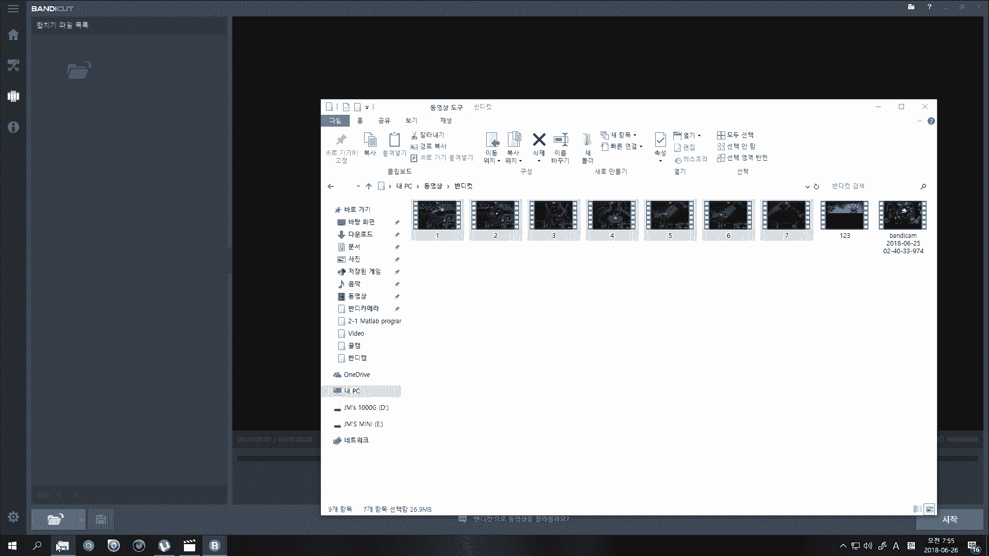This screenshot has width=989, height=556.
Task: Select Bandicut join mode icon
Action: click(x=13, y=96)
